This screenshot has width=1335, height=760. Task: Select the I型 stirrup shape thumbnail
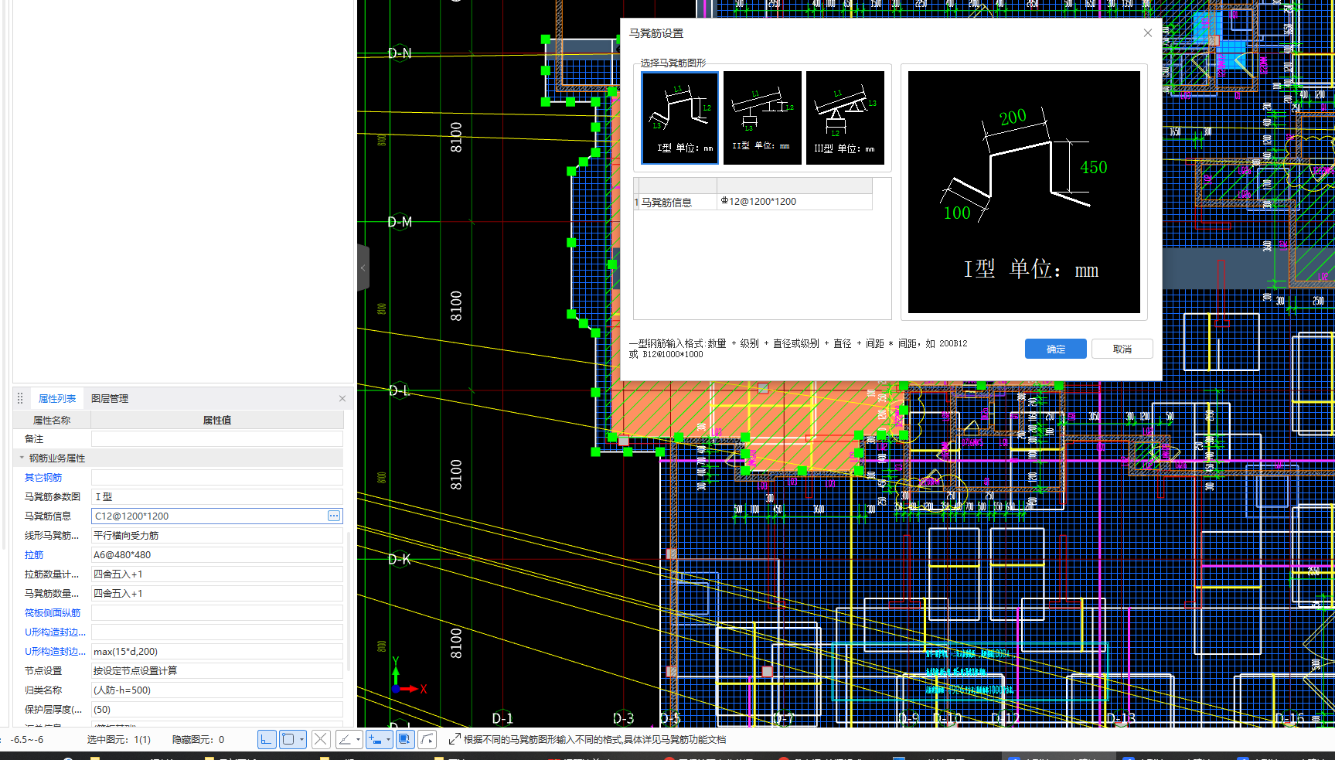coord(680,118)
